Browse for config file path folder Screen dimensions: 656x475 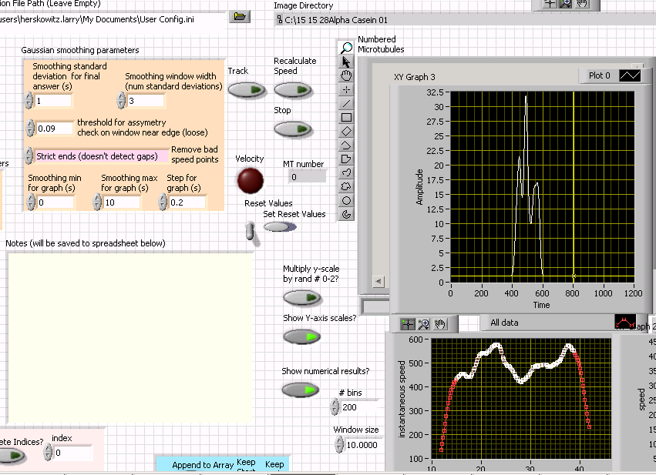coord(240,16)
